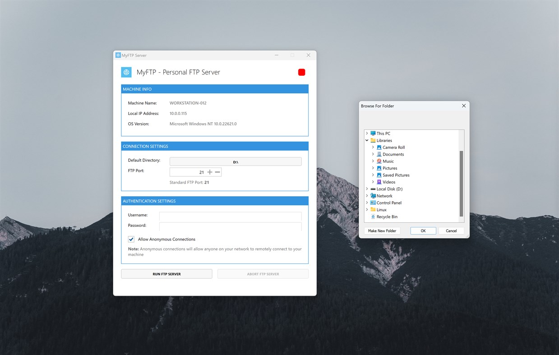Viewport: 559px width, 355px height.
Task: Click inside the Username field
Action: pos(230,217)
